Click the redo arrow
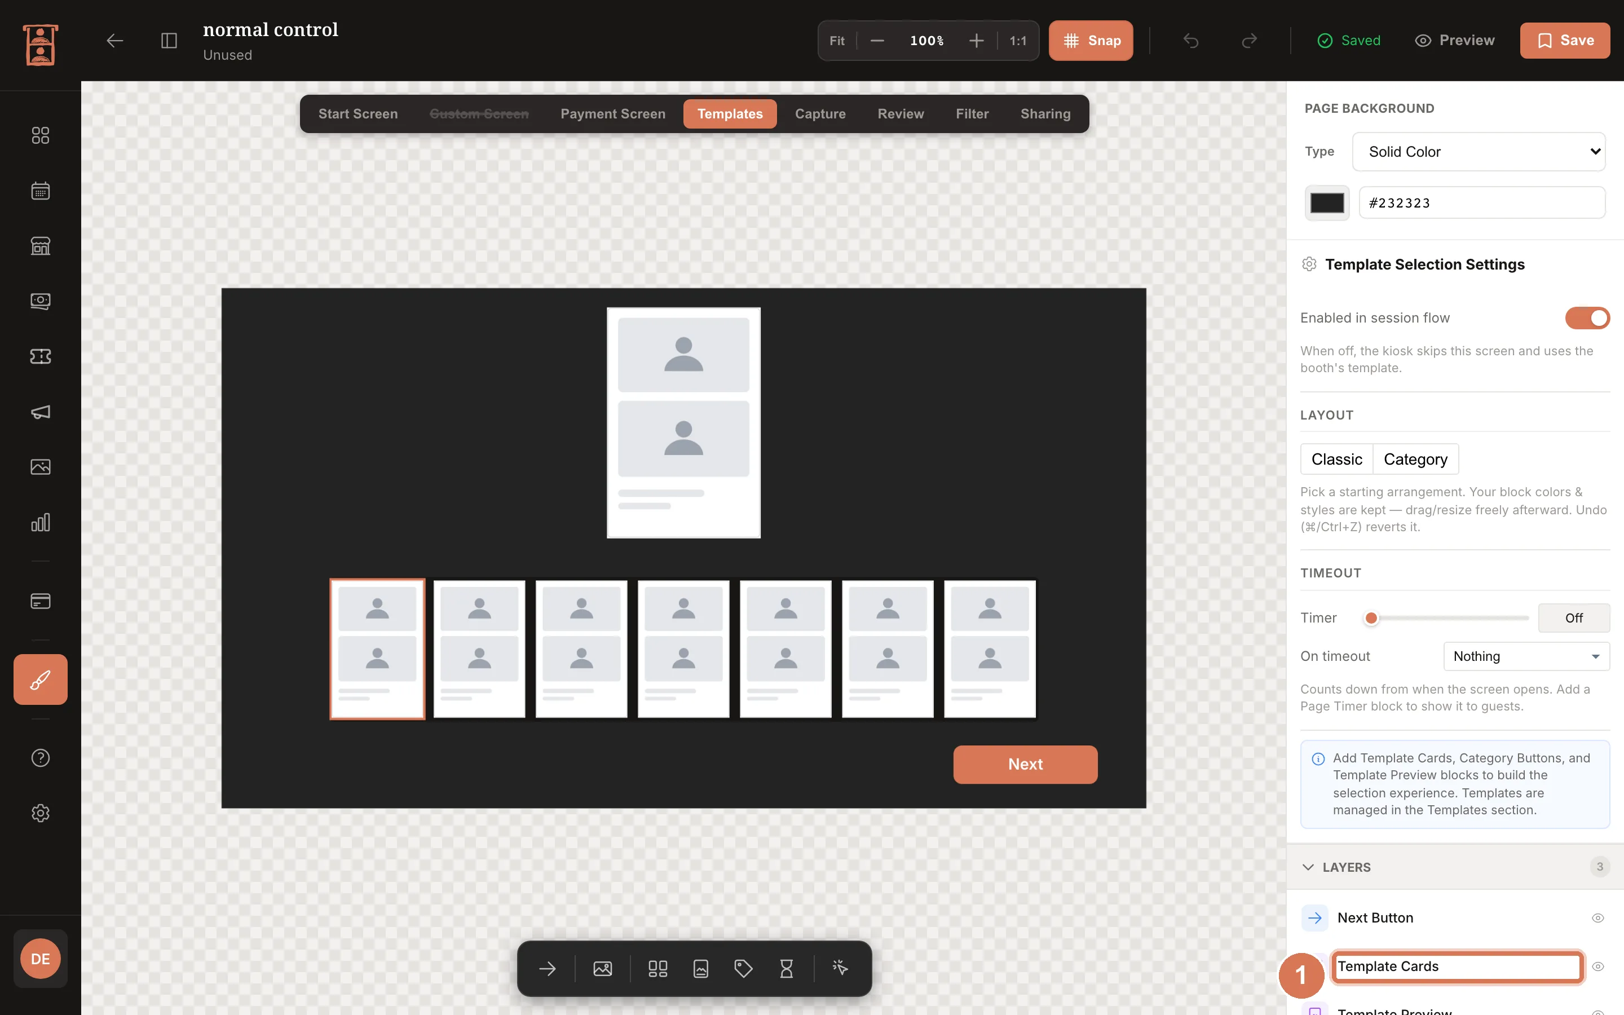Screen dimensions: 1624x1015 (1249, 40)
